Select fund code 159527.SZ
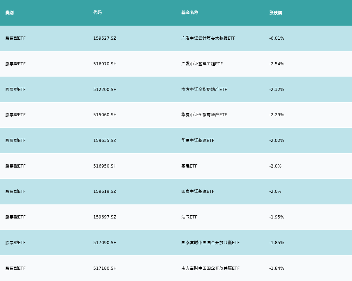This screenshot has width=352, height=281. pos(105,38)
